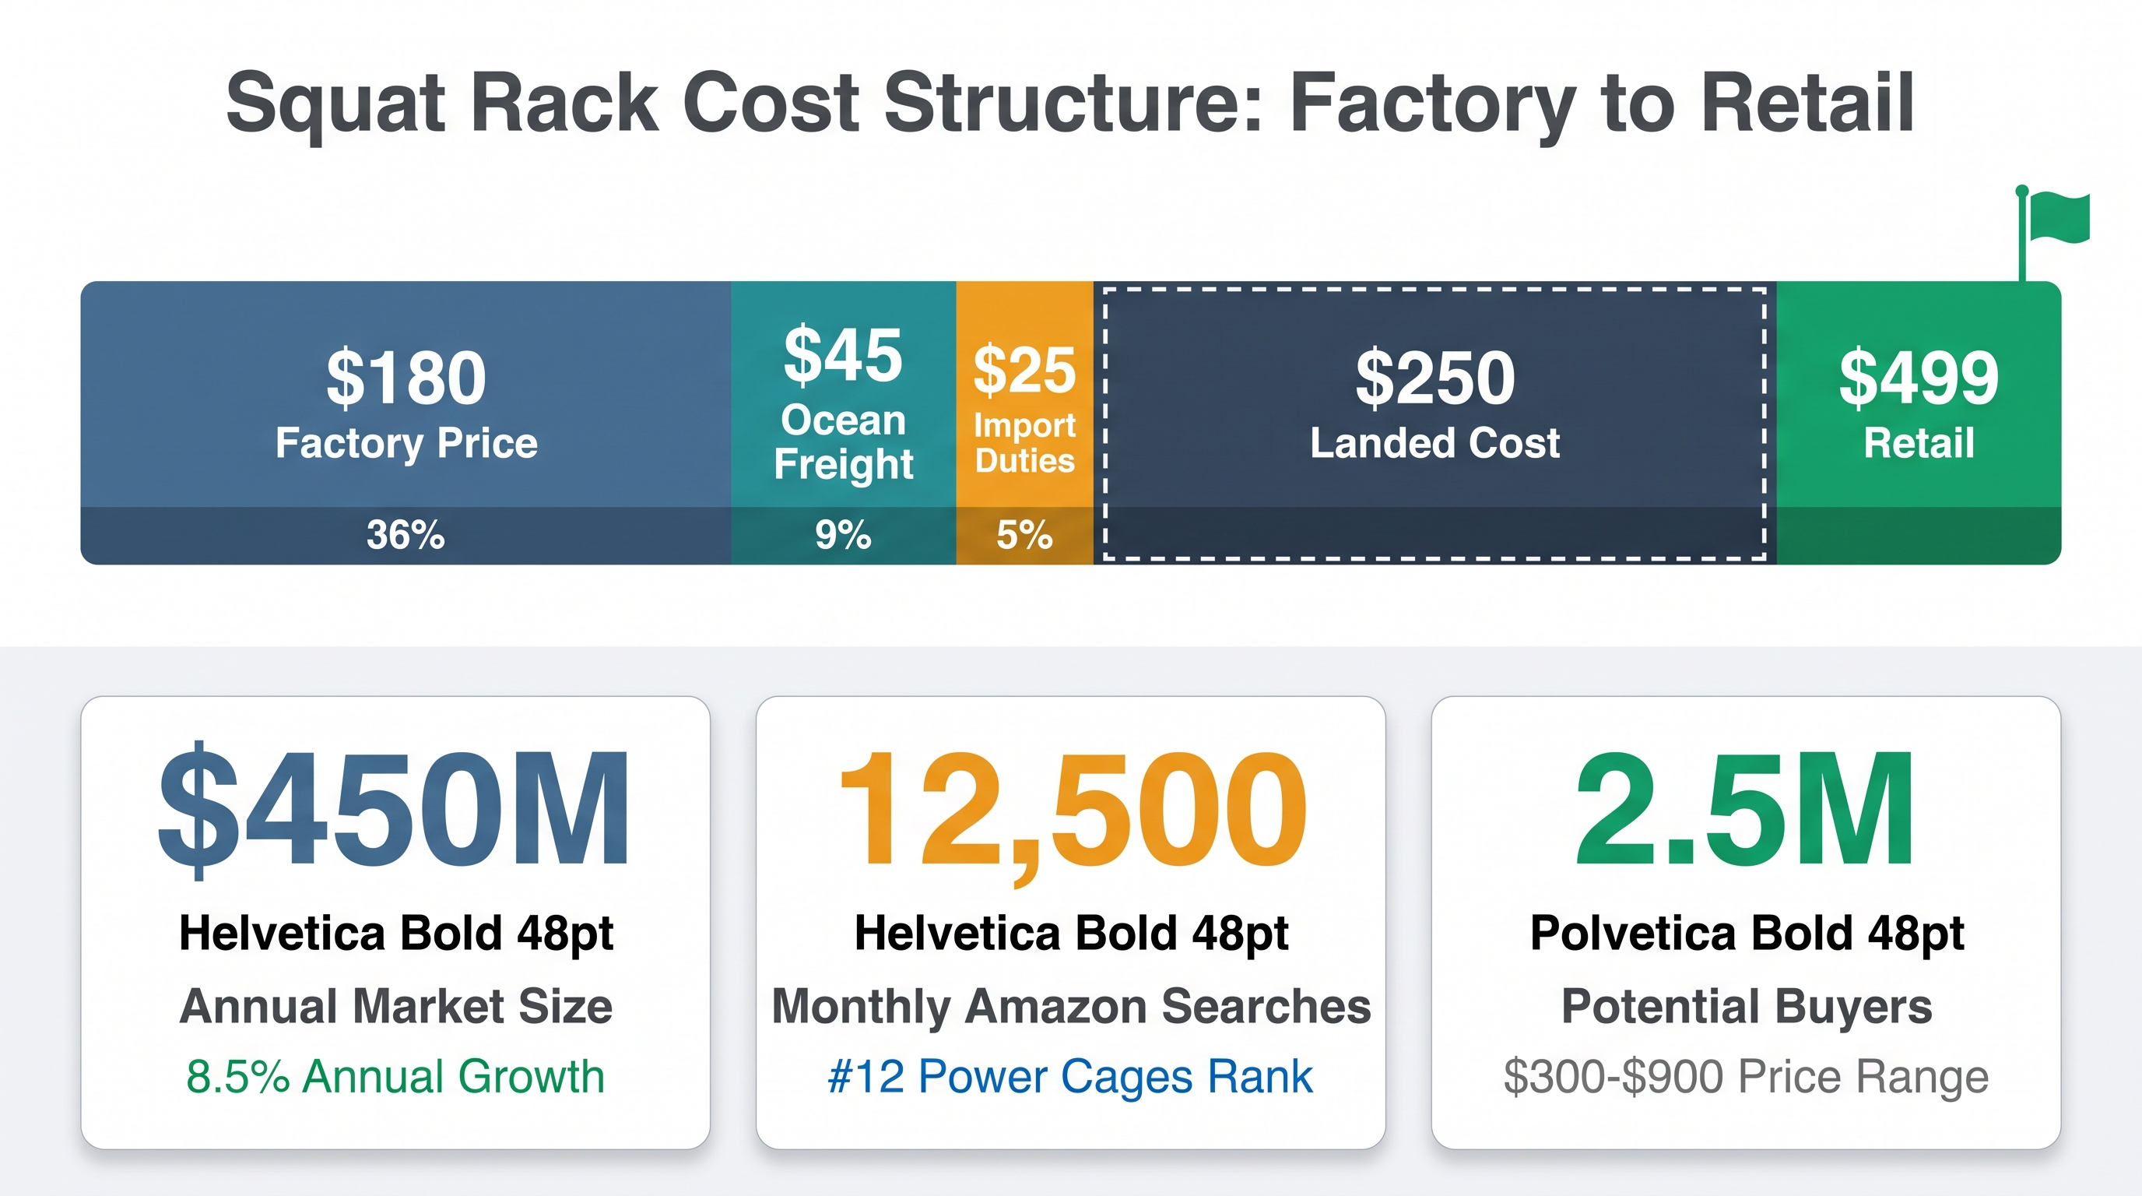This screenshot has width=2142, height=1196.
Task: Select the Monthly Amazon Searches label
Action: (1071, 1005)
